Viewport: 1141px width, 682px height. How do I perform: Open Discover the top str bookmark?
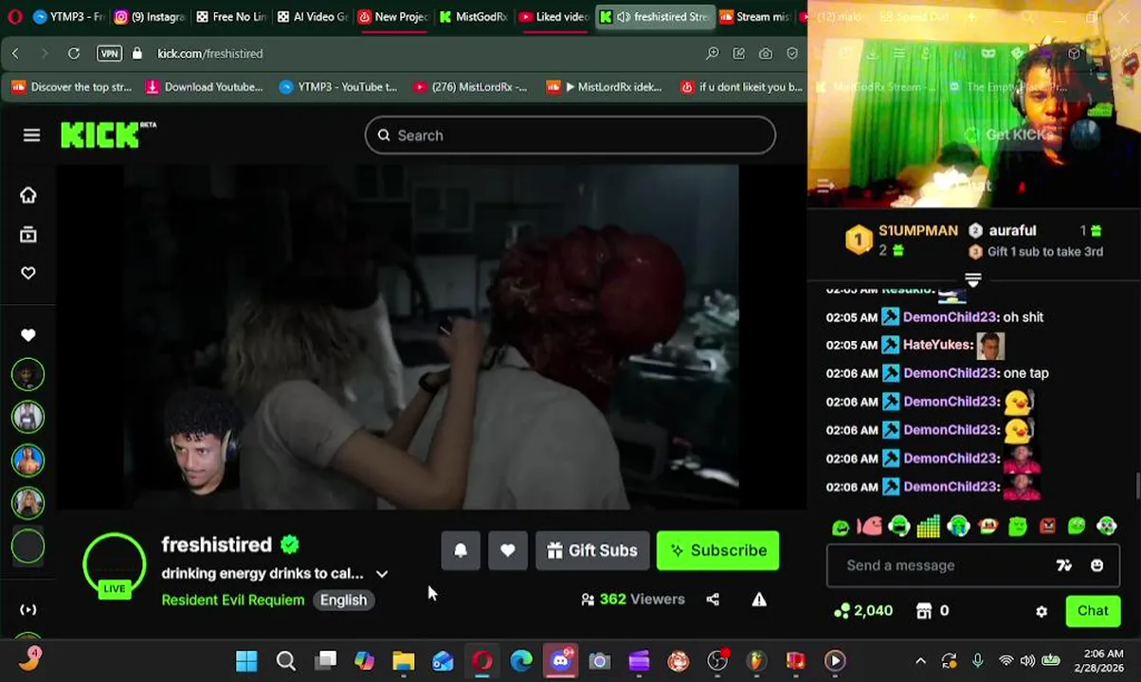pos(71,87)
